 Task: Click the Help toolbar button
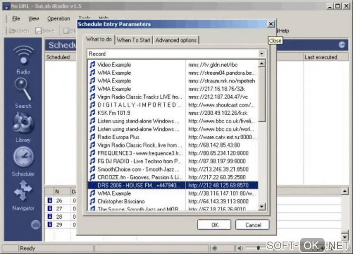[283, 31]
